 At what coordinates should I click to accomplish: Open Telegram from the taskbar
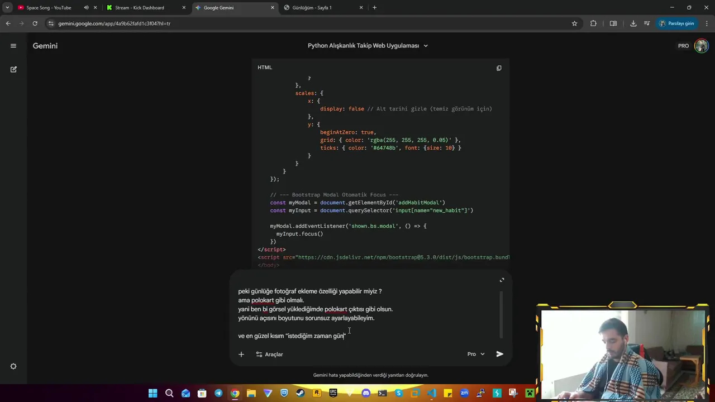point(218,394)
